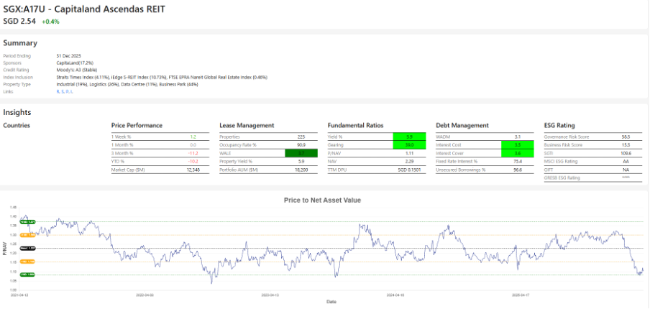Click the 'Insights' section heading

[17, 112]
